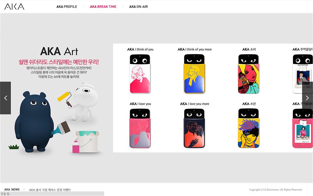Choose the I think of you more cover
Viewport: 313px width, 196px height.
194,74
